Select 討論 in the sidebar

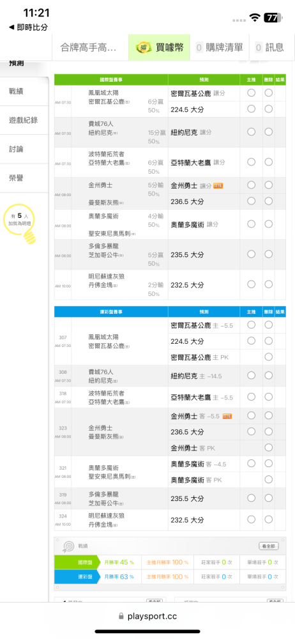24,149
